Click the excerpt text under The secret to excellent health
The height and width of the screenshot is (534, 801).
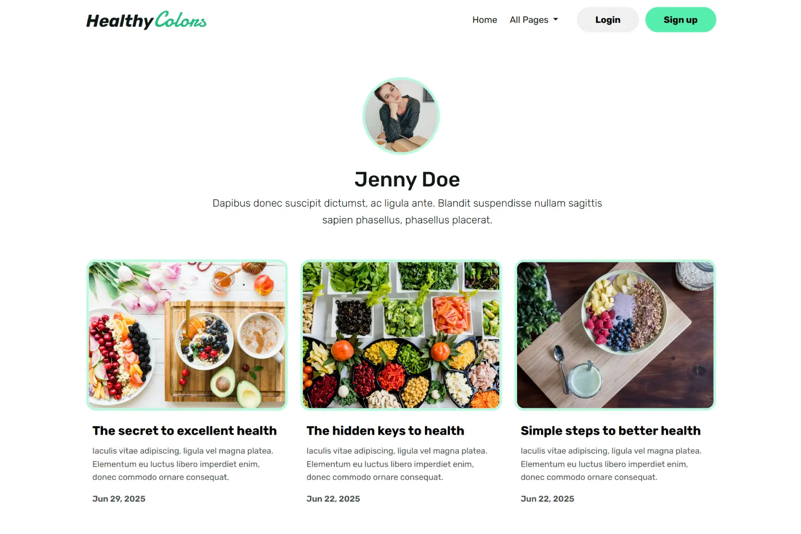183,464
